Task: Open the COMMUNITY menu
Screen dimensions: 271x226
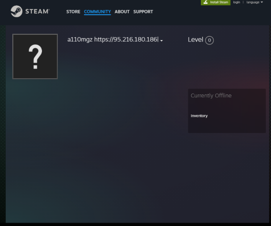Action: pyautogui.click(x=97, y=12)
